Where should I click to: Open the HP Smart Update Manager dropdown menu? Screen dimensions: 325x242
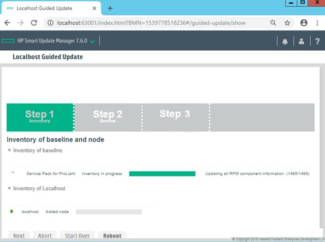point(92,42)
